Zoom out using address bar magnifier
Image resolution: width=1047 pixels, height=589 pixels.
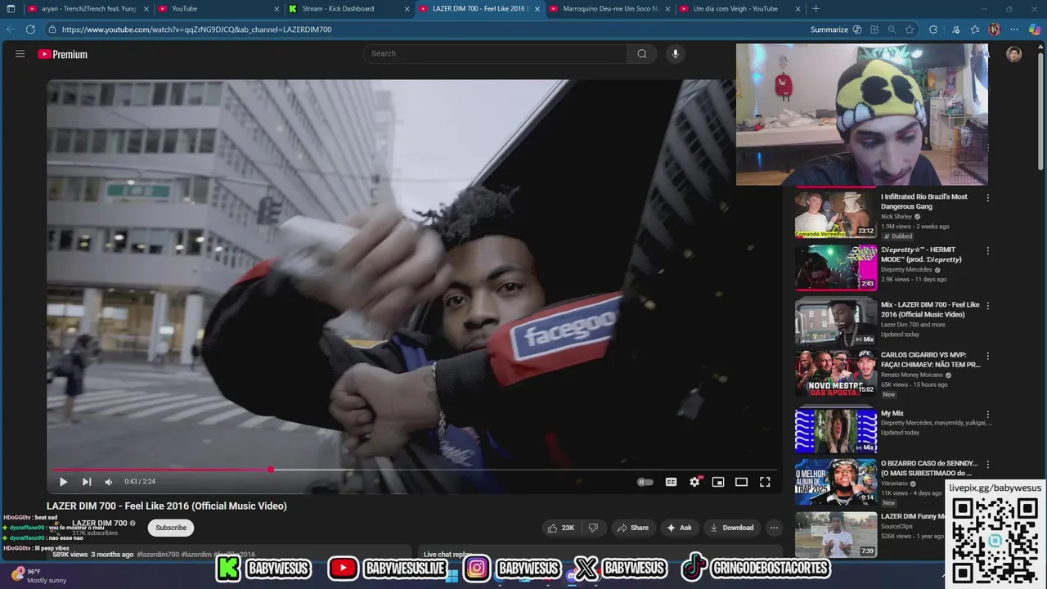[x=892, y=29]
